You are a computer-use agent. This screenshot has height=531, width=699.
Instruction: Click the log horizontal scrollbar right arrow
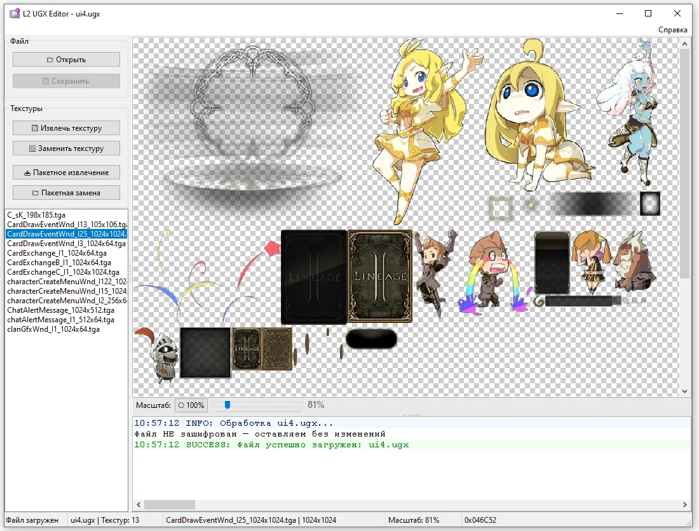pos(685,505)
